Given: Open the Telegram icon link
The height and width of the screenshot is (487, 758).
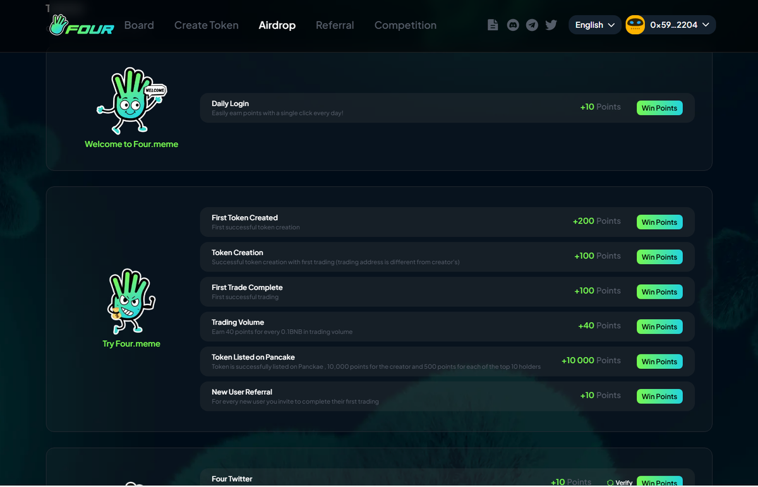Looking at the screenshot, I should [532, 25].
